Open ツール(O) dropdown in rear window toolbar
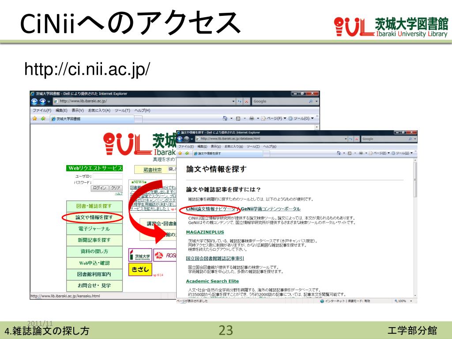 click(301, 118)
